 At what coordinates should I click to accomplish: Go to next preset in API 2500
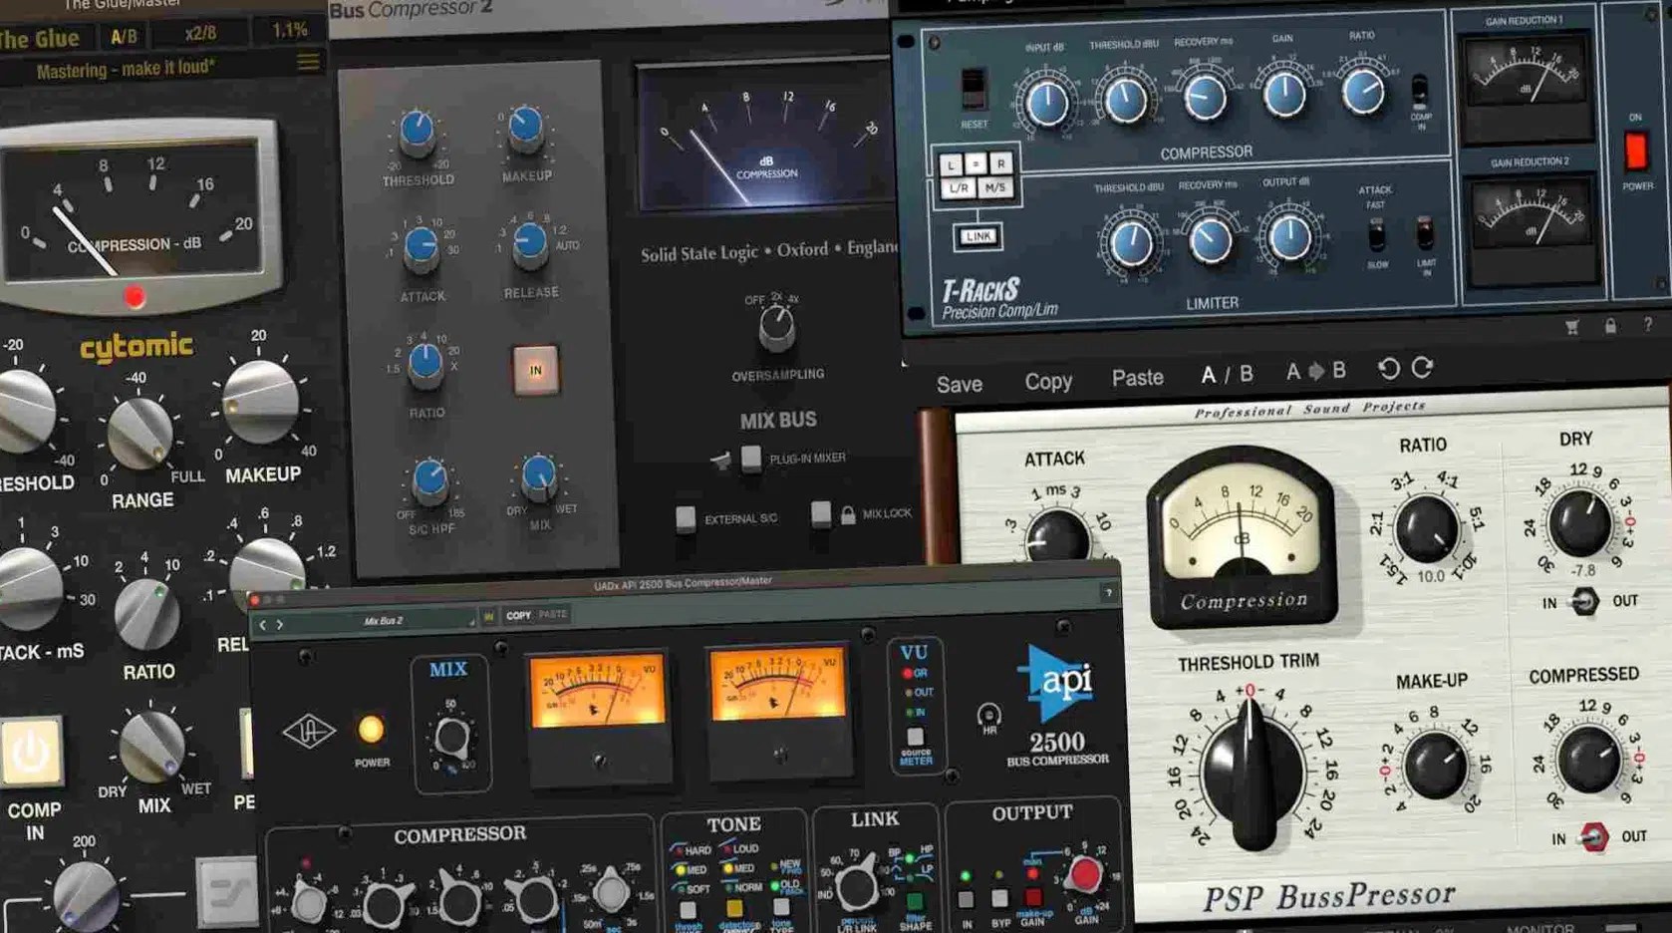pos(280,625)
